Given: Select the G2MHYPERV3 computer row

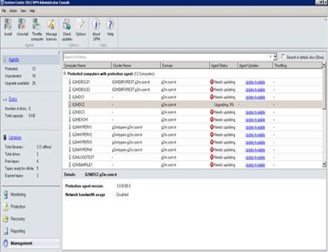Looking at the screenshot, I should pos(192,142).
